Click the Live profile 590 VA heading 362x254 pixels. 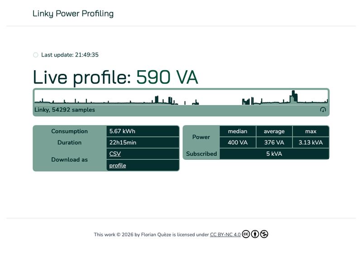click(115, 77)
